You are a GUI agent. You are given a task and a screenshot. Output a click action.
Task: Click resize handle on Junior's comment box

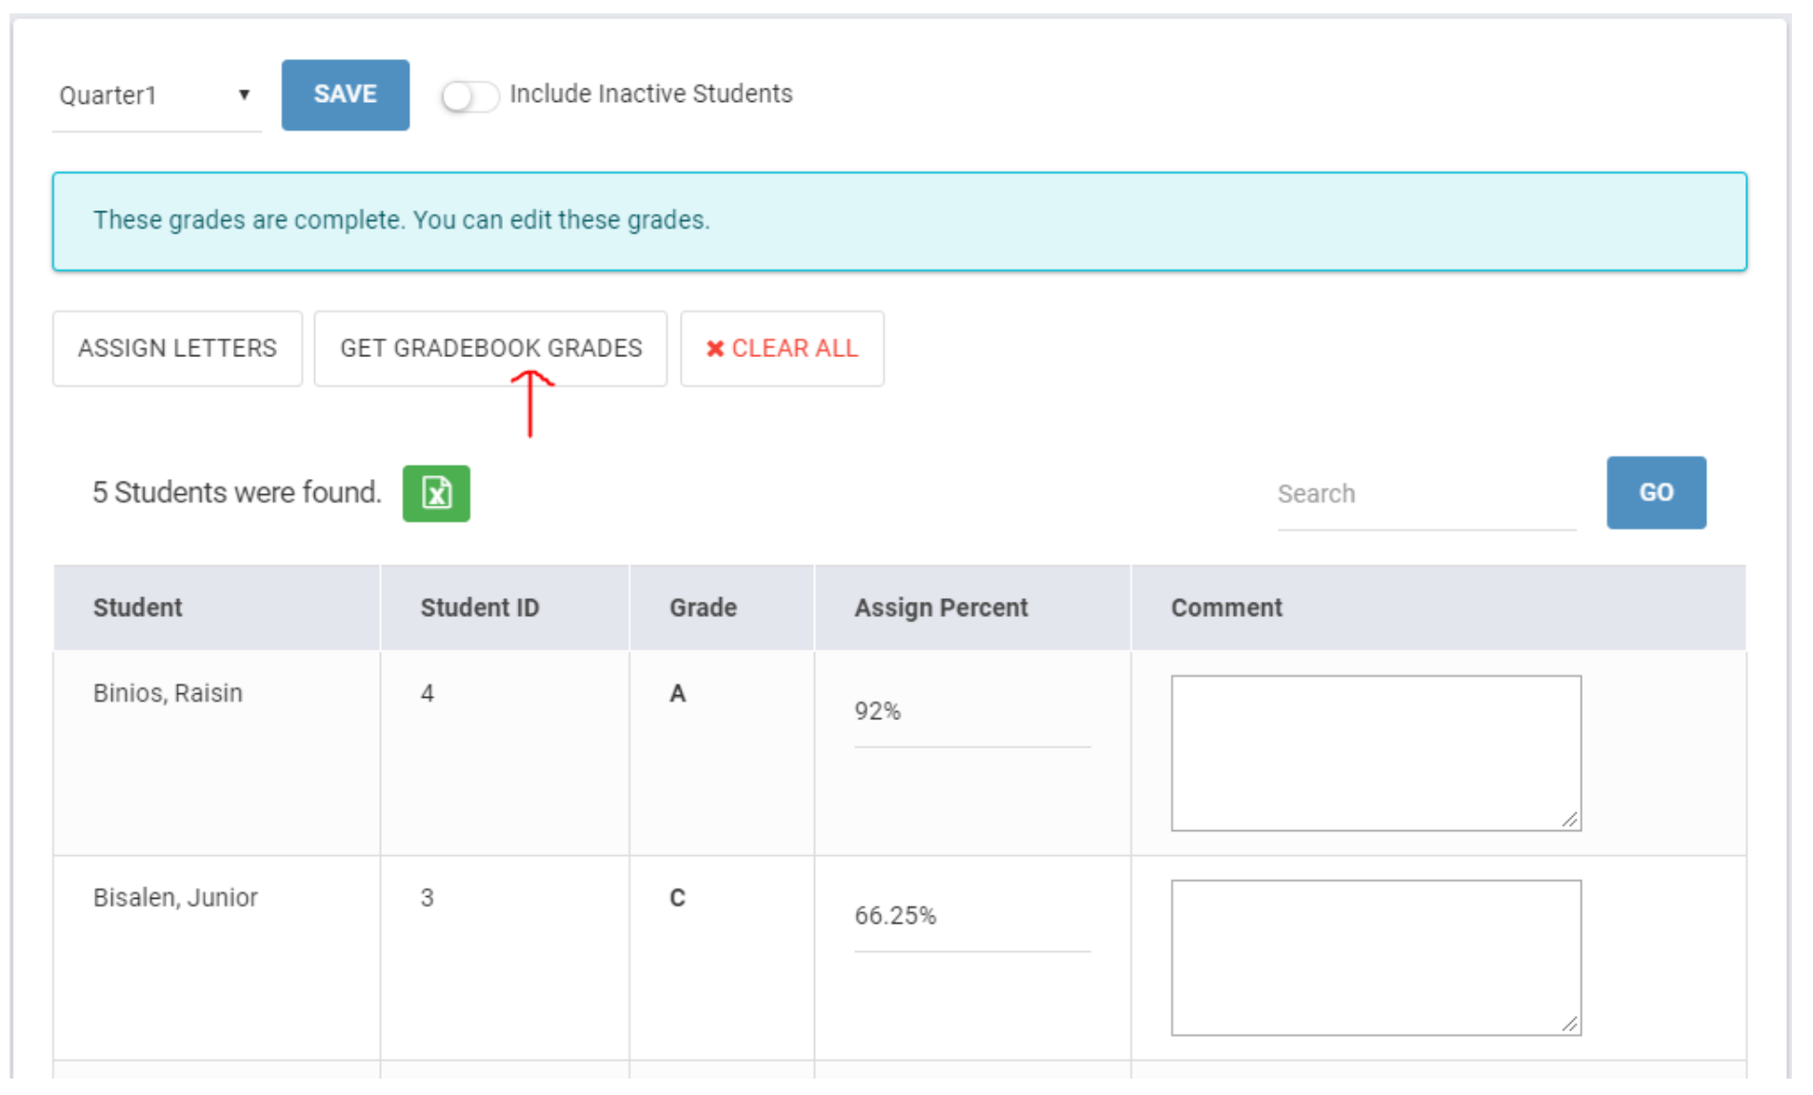1570,1025
